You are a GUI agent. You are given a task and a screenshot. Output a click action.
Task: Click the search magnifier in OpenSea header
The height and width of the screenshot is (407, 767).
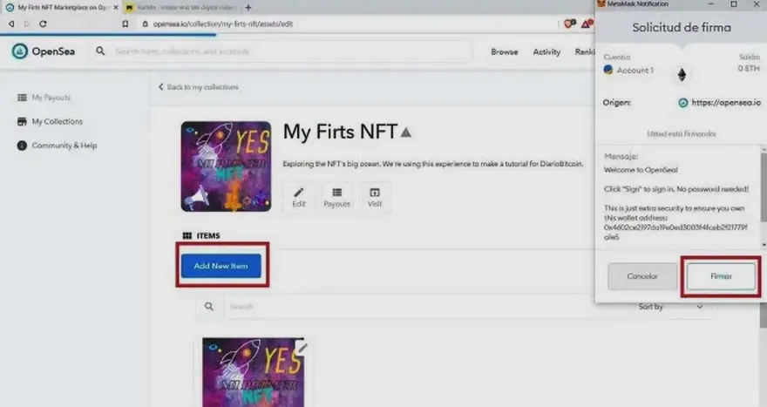(100, 51)
